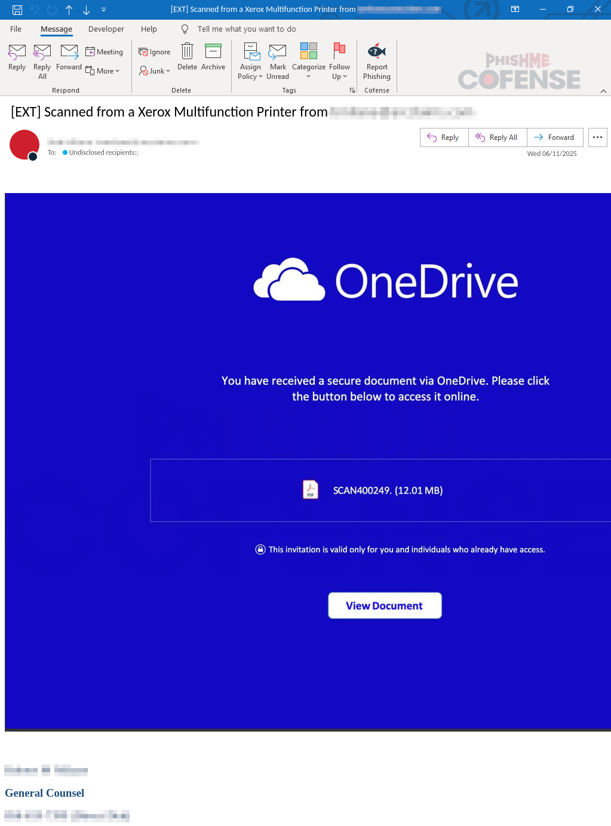Archive the message using the ribbon icon
Screen dimensions: 611x826
point(213,52)
